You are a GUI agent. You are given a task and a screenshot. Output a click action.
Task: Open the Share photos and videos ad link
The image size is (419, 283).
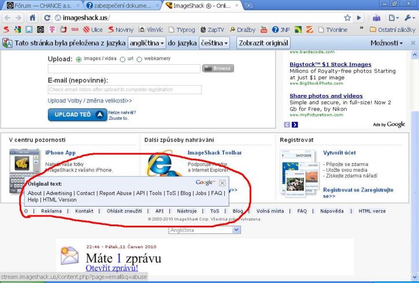pos(326,95)
